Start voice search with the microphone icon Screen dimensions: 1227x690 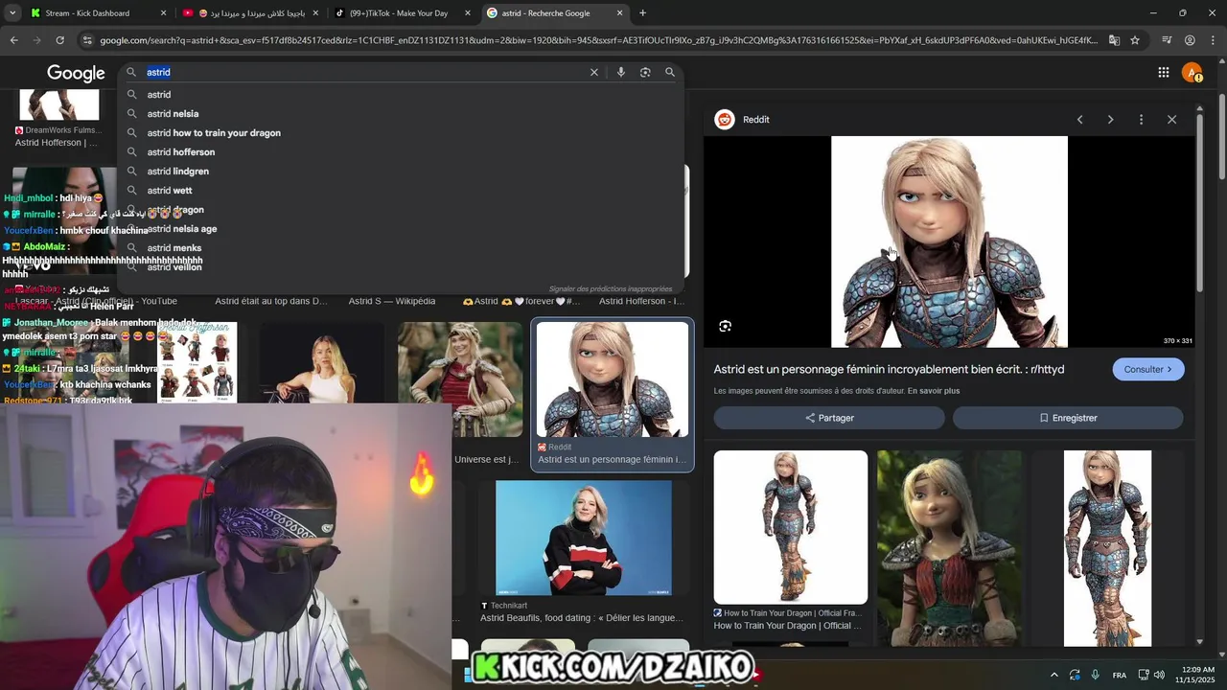tap(621, 72)
